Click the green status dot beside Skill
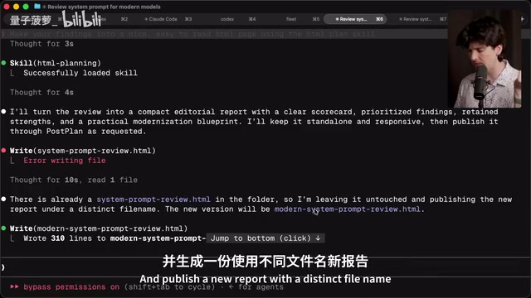This screenshot has height=298, width=531. coord(3,63)
